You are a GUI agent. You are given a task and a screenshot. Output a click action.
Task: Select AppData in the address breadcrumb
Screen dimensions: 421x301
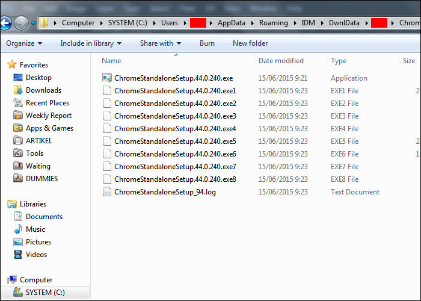(232, 23)
